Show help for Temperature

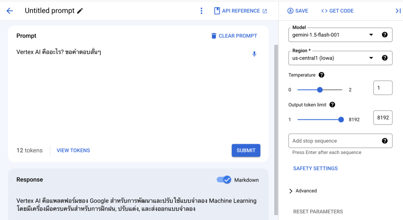[321, 75]
